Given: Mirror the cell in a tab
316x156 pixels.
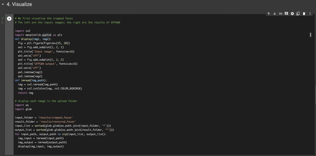Looking at the screenshot, I should (298, 13).
